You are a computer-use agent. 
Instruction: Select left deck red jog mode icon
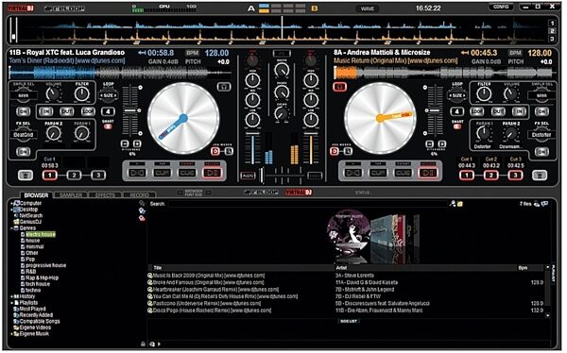point(215,151)
